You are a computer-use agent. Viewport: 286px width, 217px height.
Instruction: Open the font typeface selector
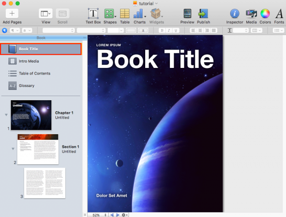[x=91, y=30]
